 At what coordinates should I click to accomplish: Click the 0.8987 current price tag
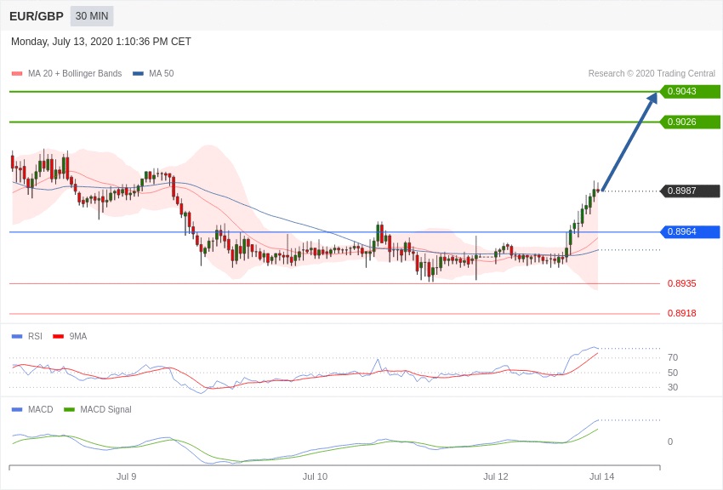[x=690, y=191]
